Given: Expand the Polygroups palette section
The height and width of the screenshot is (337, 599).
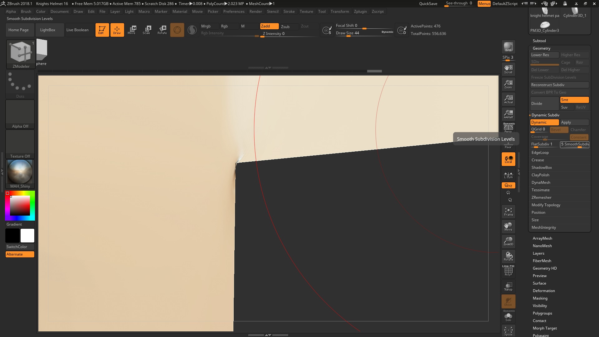Looking at the screenshot, I should tap(542, 313).
